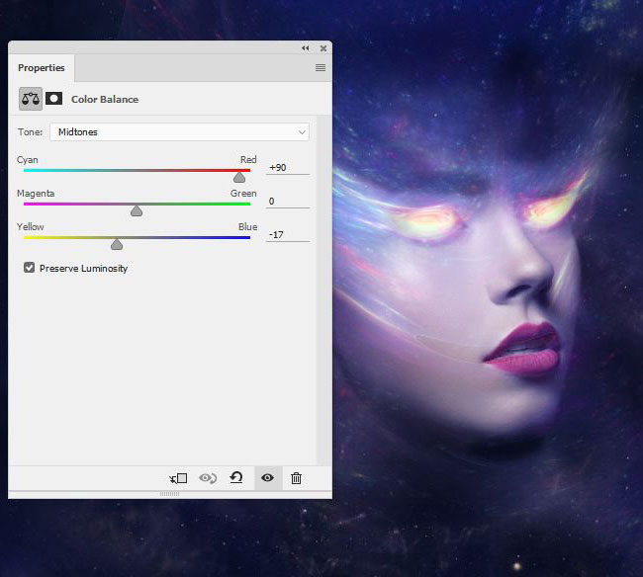
Task: Click the Tone: label
Action: [30, 131]
